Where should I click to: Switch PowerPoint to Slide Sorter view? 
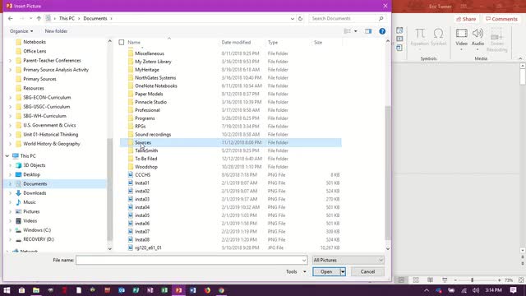pyautogui.click(x=416, y=280)
